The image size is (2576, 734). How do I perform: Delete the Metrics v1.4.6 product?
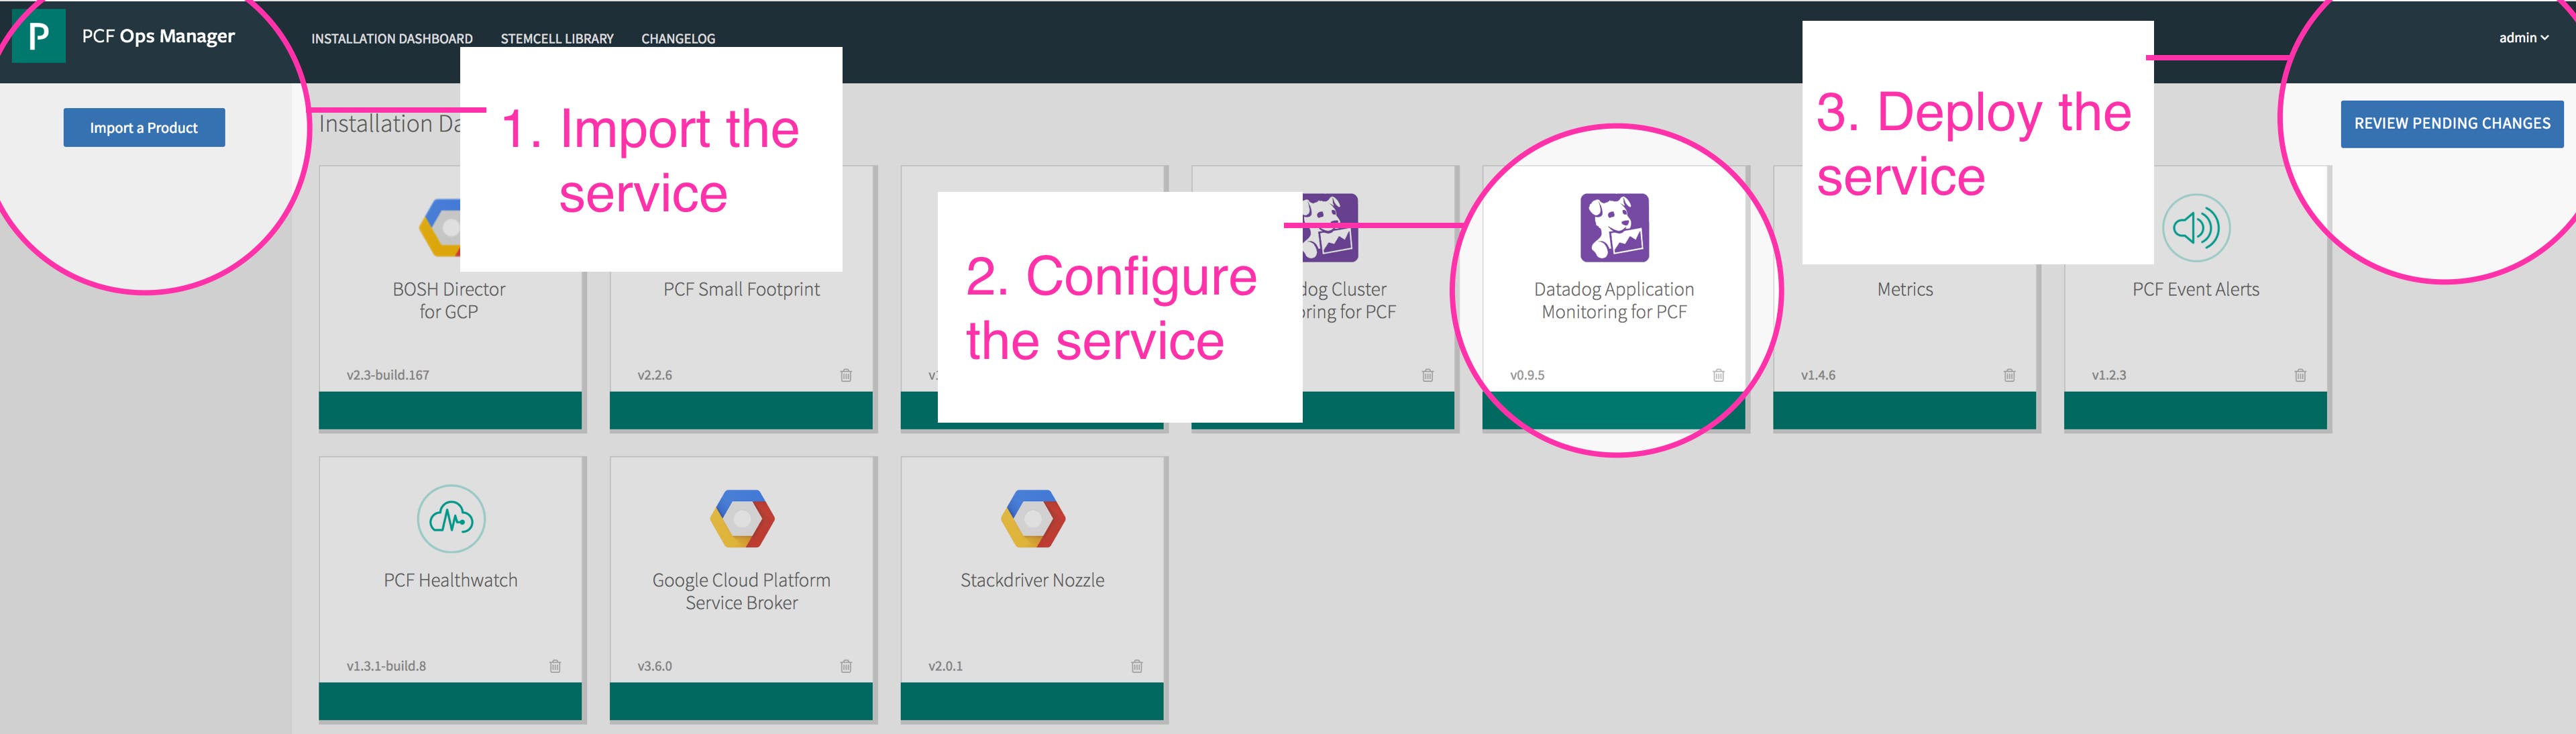[2008, 374]
